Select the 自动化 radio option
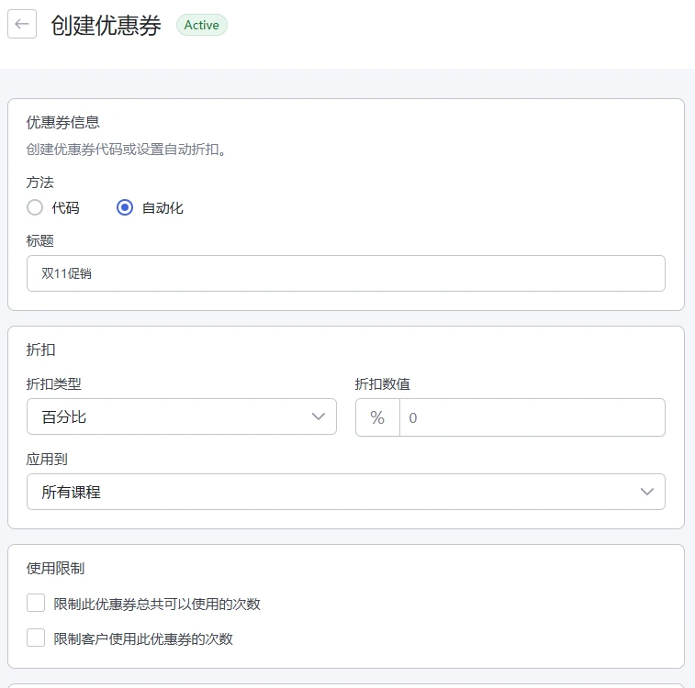 125,207
